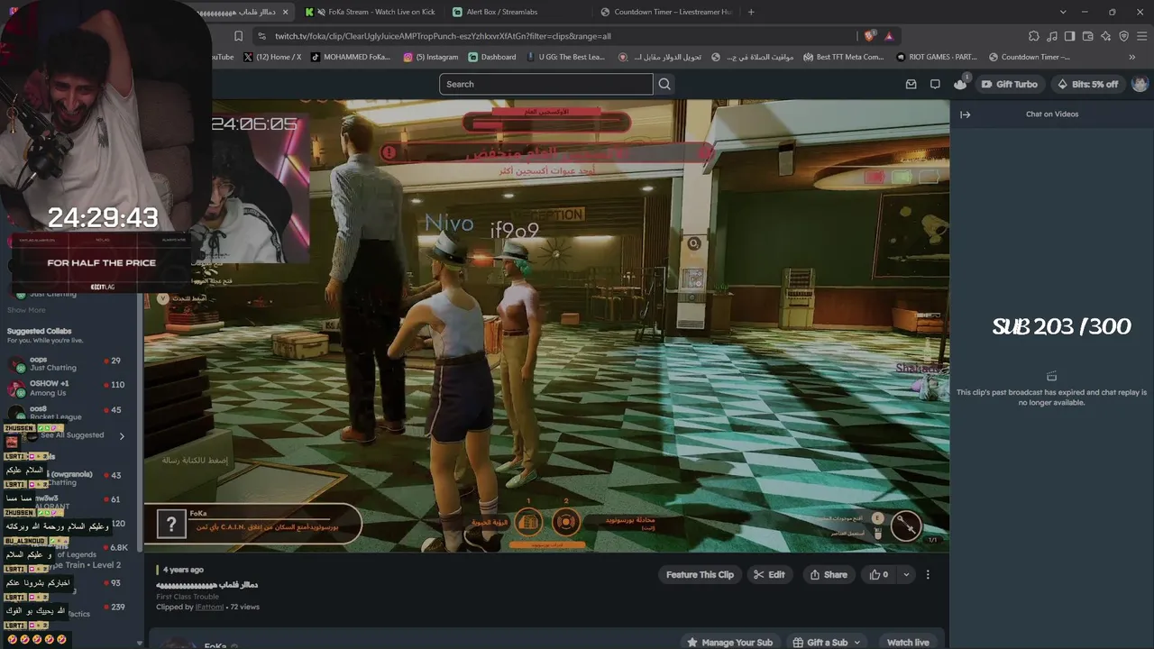Image resolution: width=1154 pixels, height=649 pixels.
Task: Open browser extensions puzzle icon
Action: pyautogui.click(x=1033, y=36)
